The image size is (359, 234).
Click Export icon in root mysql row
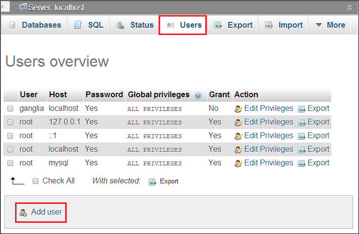[301, 163]
